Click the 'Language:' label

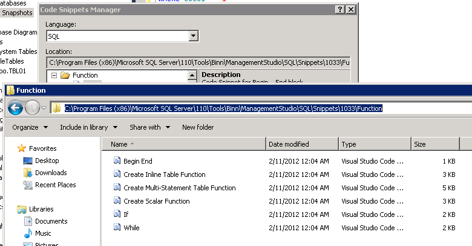point(61,24)
